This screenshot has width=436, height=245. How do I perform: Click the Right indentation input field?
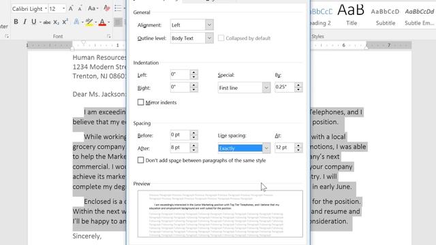coord(180,87)
